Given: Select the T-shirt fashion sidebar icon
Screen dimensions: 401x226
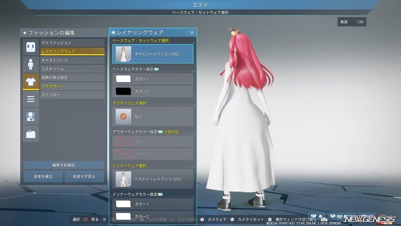Looking at the screenshot, I should coord(31,82).
